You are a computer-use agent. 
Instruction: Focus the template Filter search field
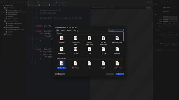coord(116,30)
